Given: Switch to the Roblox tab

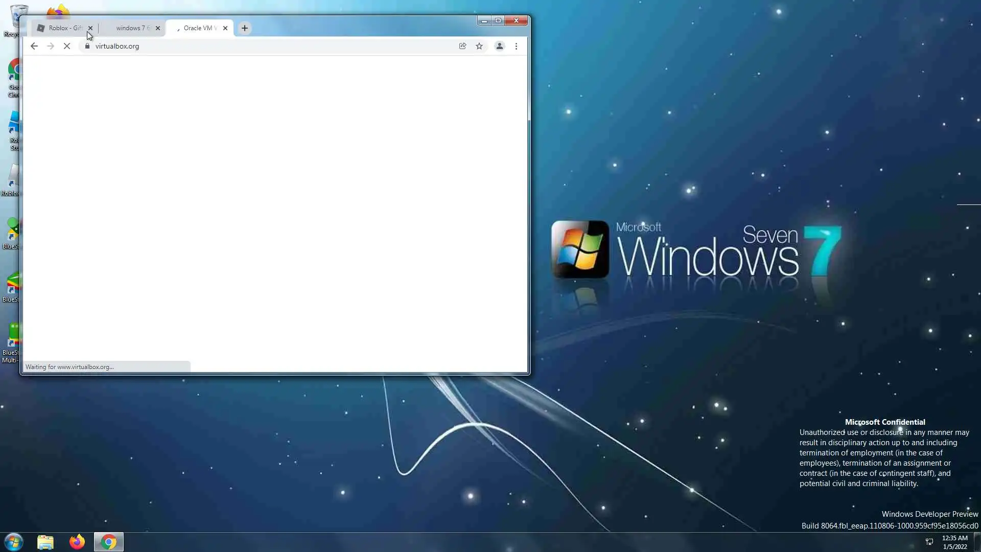Looking at the screenshot, I should click(x=62, y=28).
